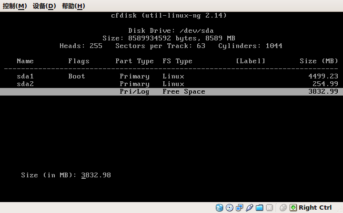Click the 254.99 size value
343x213 pixels.
coord(325,84)
